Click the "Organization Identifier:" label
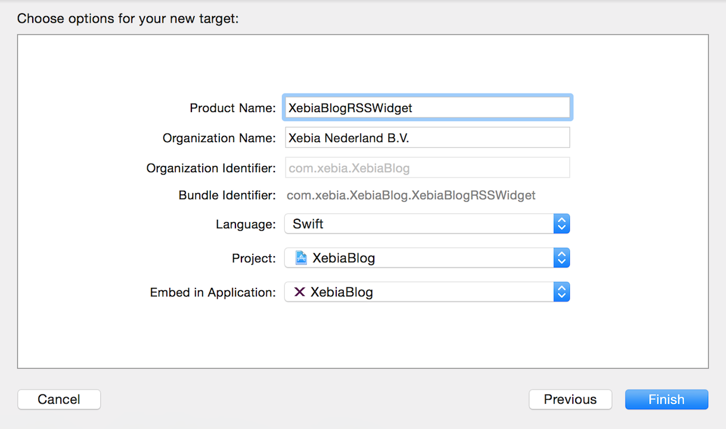This screenshot has height=429, width=726. (211, 169)
